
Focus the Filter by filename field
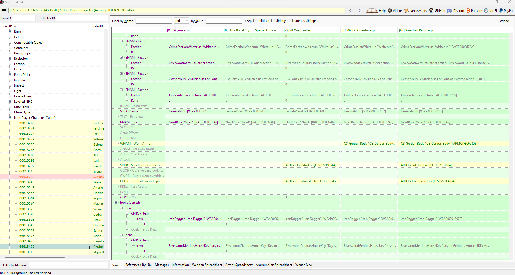[69, 265]
